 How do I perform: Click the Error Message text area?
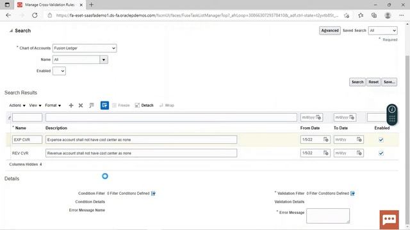click(x=328, y=216)
